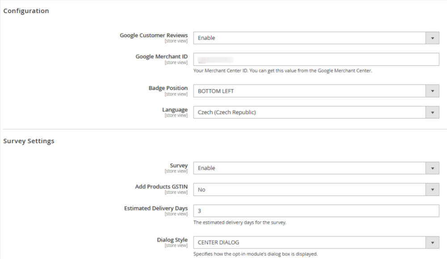Click the Google Customer Reviews dropdown arrow
This screenshot has width=447, height=259.
coord(432,38)
